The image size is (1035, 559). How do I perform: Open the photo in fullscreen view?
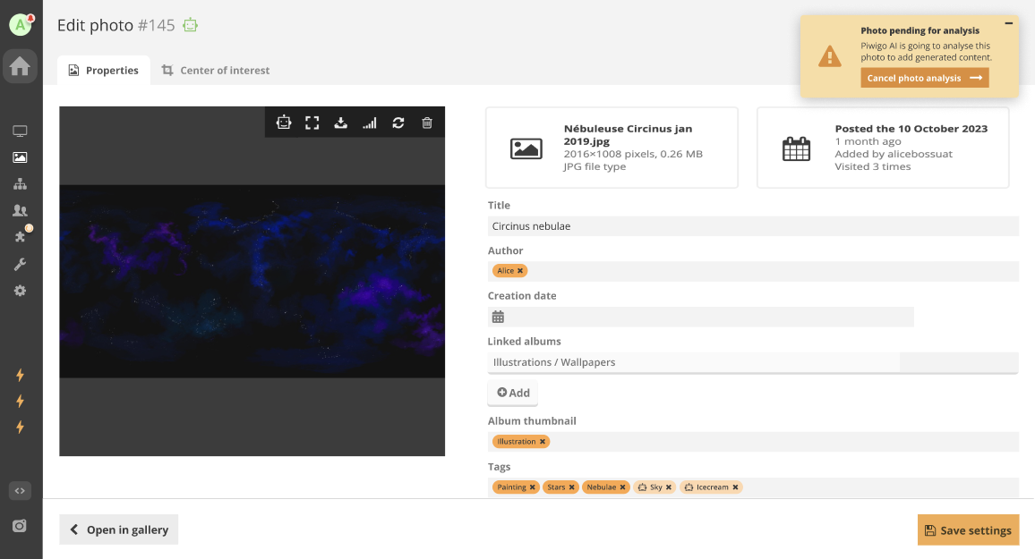point(312,123)
